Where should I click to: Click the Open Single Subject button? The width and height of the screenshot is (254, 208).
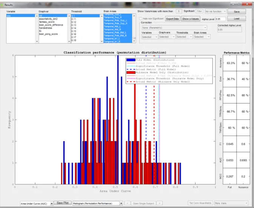(x=143, y=203)
